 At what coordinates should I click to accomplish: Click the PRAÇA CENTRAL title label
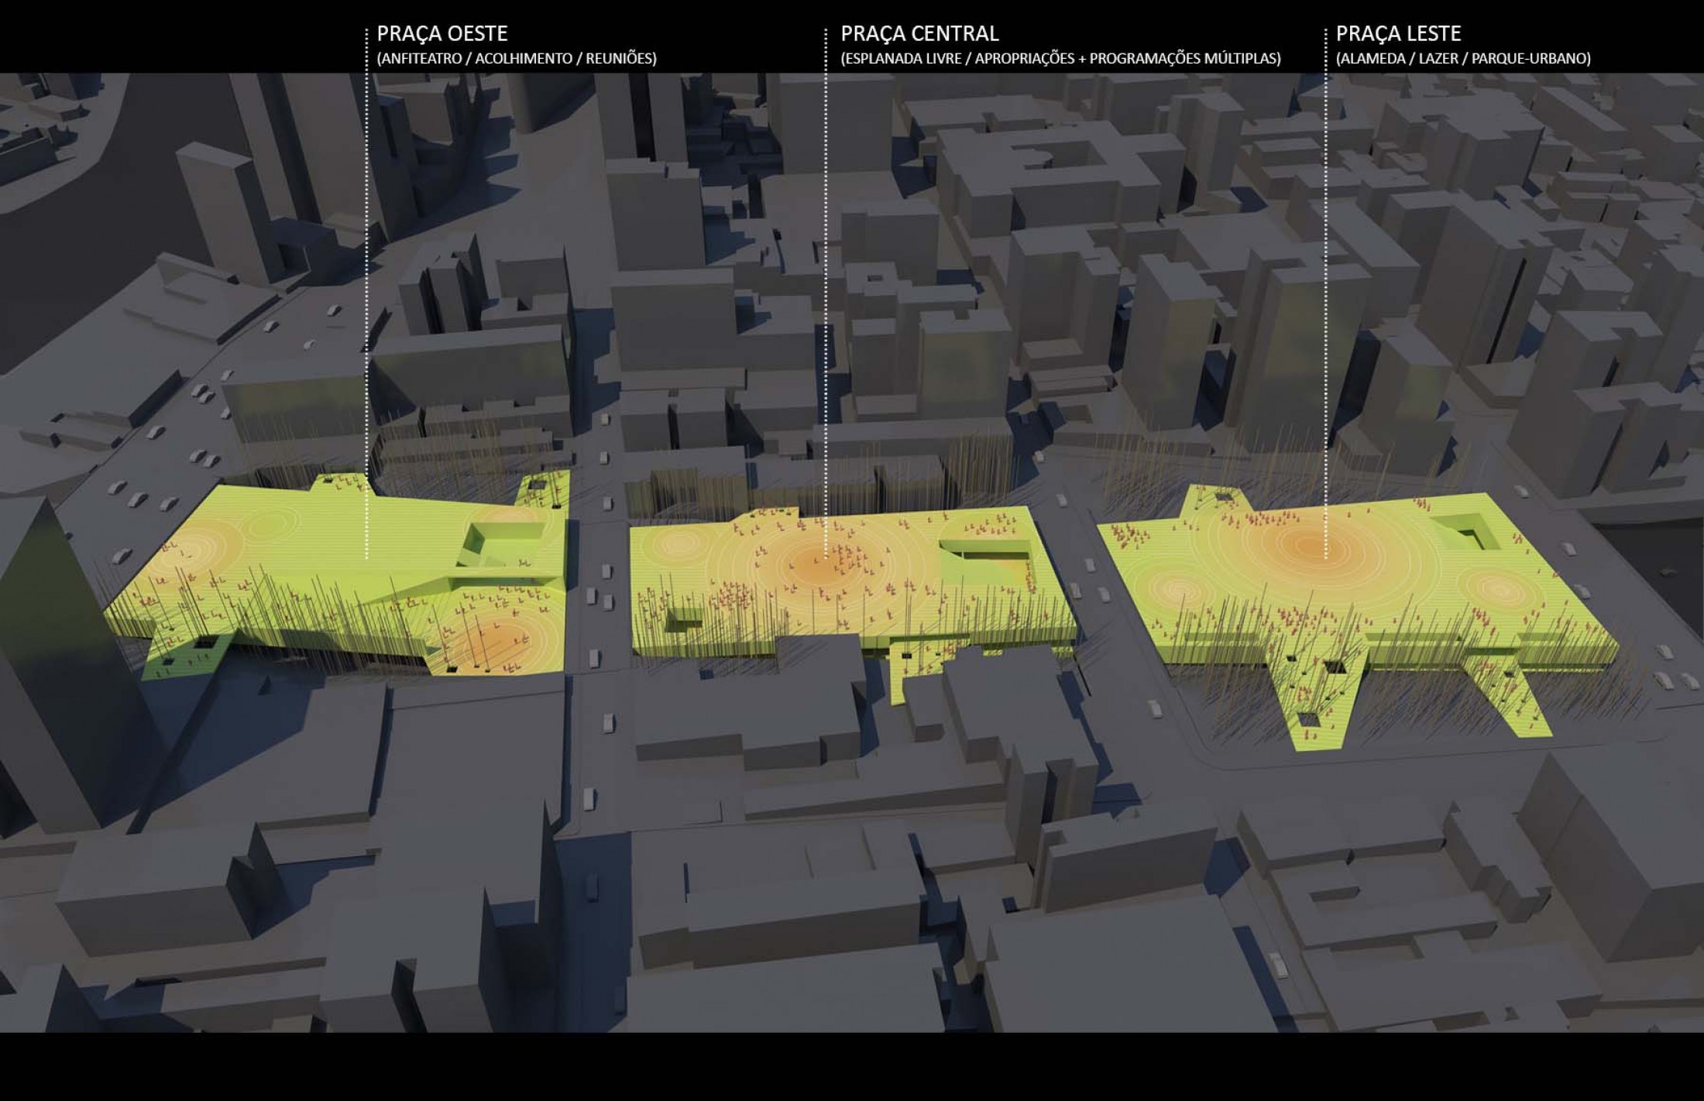coord(919,34)
